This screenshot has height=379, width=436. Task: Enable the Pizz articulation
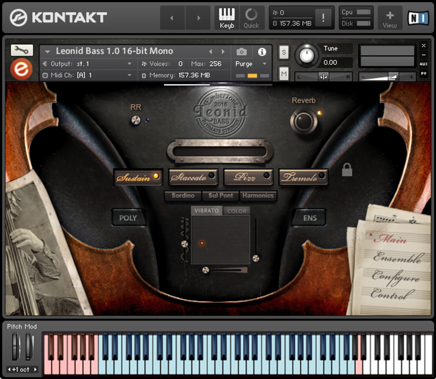point(248,177)
